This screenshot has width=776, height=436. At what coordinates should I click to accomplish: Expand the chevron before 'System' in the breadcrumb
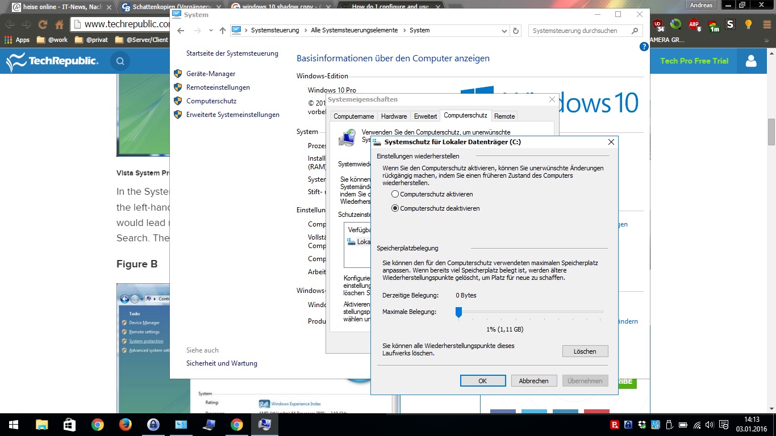point(404,31)
